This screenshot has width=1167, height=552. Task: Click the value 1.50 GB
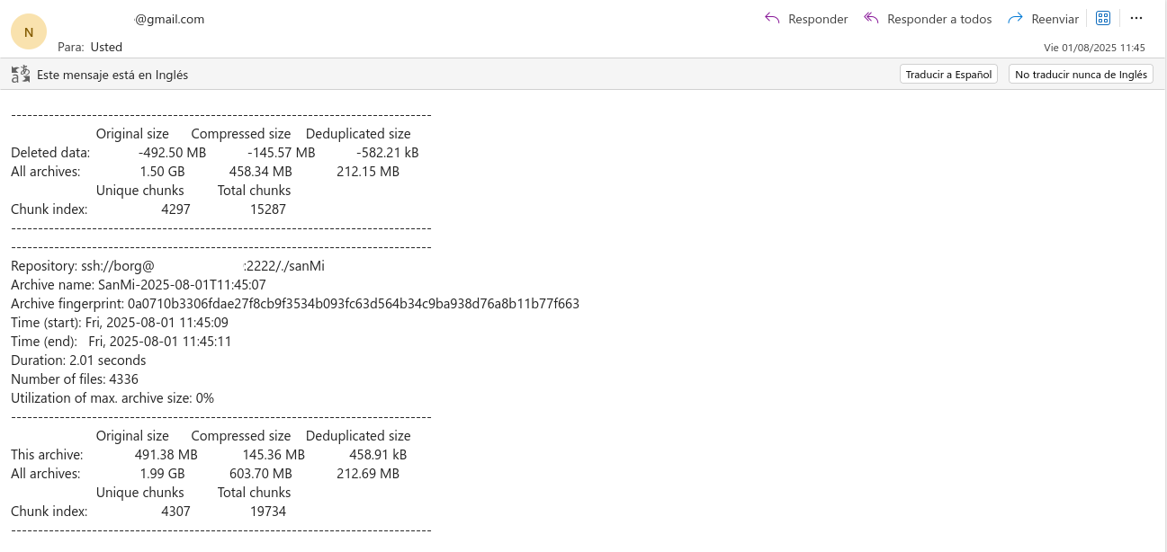coord(162,172)
